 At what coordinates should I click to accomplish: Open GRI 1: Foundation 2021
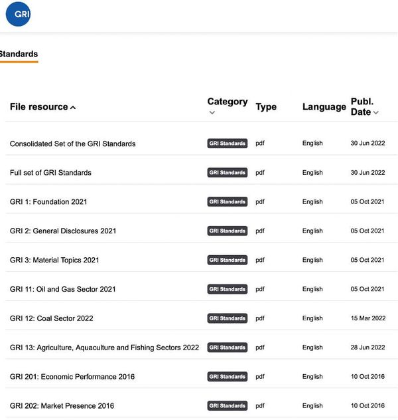coord(48,202)
